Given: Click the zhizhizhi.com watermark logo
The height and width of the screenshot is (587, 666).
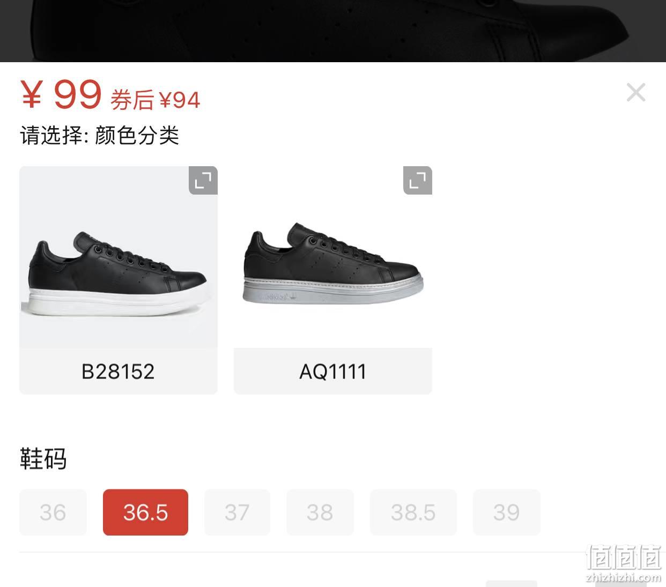Looking at the screenshot, I should (624, 563).
